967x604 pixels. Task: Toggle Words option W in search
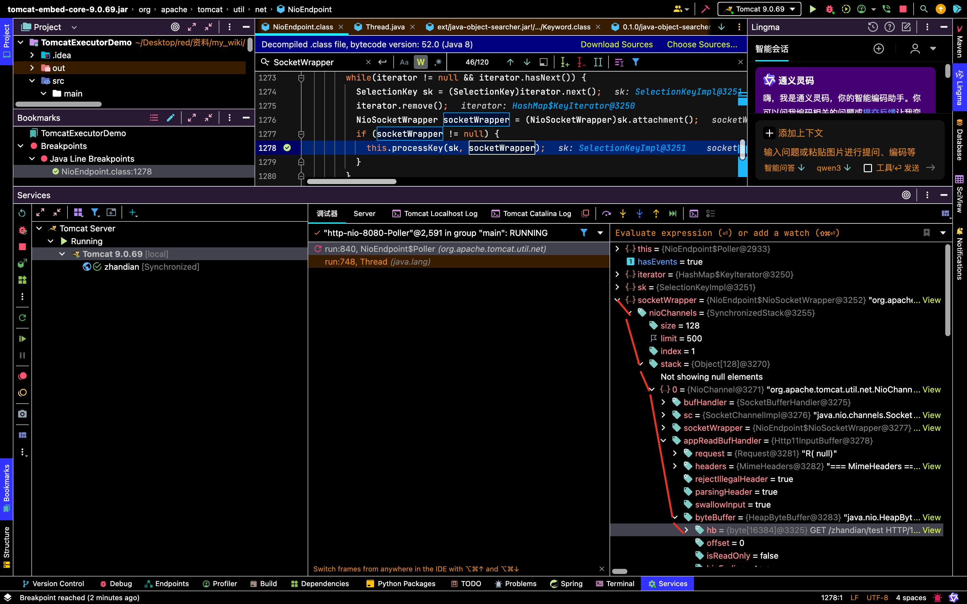click(421, 62)
